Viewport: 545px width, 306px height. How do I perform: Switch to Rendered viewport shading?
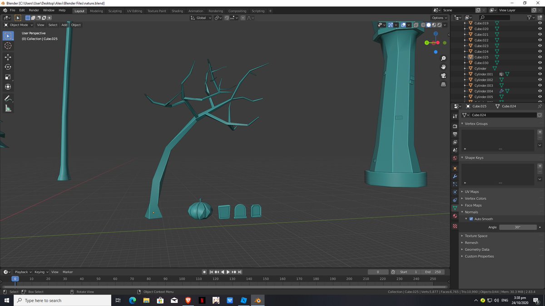(440, 25)
